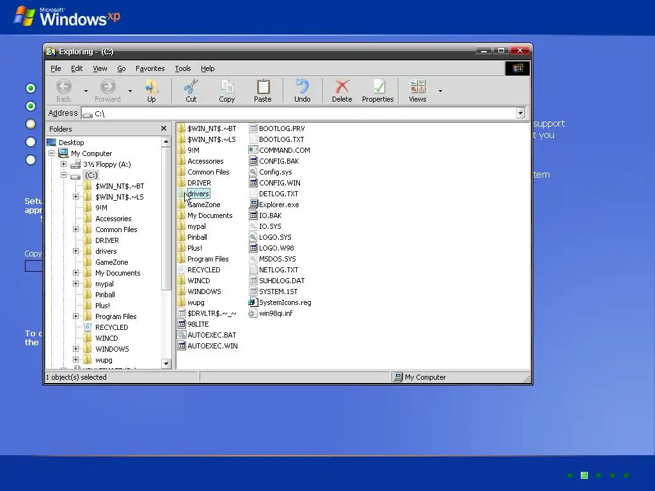Collapse the (C:) drive tree node
Viewport: 655px width, 491px height.
63,175
